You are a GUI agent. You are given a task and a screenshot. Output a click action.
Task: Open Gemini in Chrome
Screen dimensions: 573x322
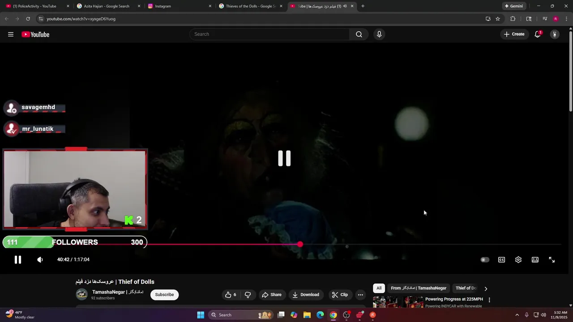click(514, 6)
